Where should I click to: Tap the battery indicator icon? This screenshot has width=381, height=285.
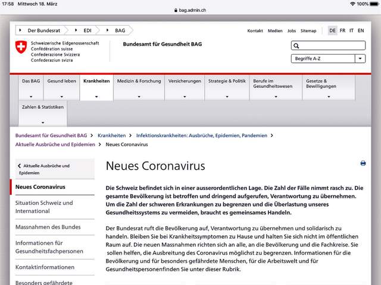(x=374, y=4)
